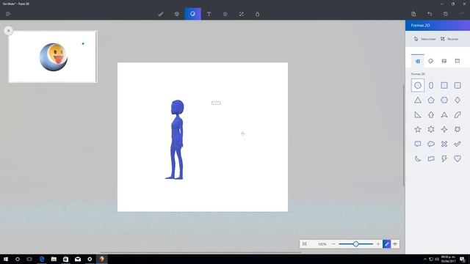This screenshot has width=470, height=264.
Task: Pick the heart shape
Action: tap(458, 158)
